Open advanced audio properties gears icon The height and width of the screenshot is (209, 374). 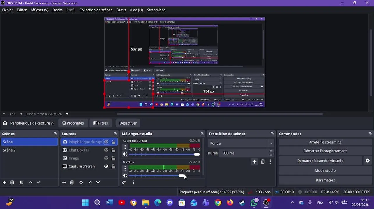(x=124, y=182)
